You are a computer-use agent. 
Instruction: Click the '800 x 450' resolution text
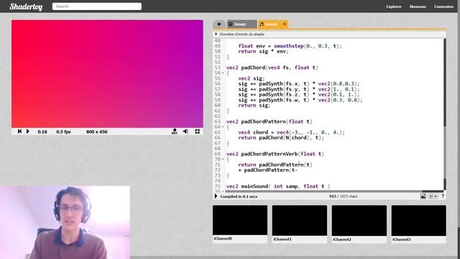coord(97,132)
